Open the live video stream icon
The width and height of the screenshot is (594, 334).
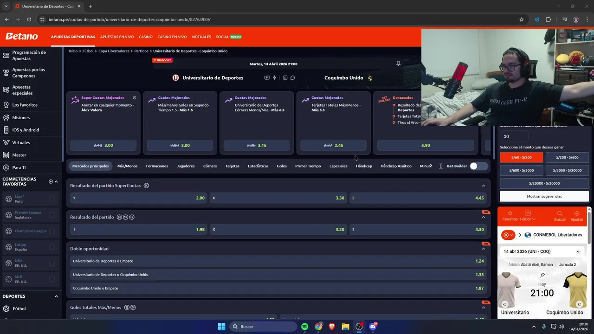click(x=267, y=78)
